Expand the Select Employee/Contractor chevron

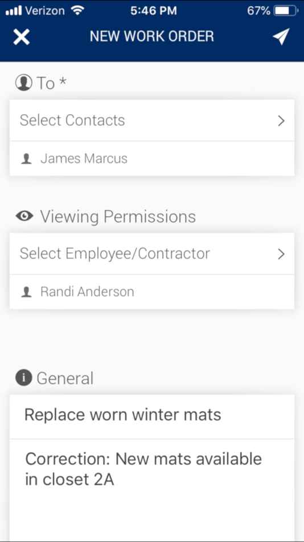point(282,254)
